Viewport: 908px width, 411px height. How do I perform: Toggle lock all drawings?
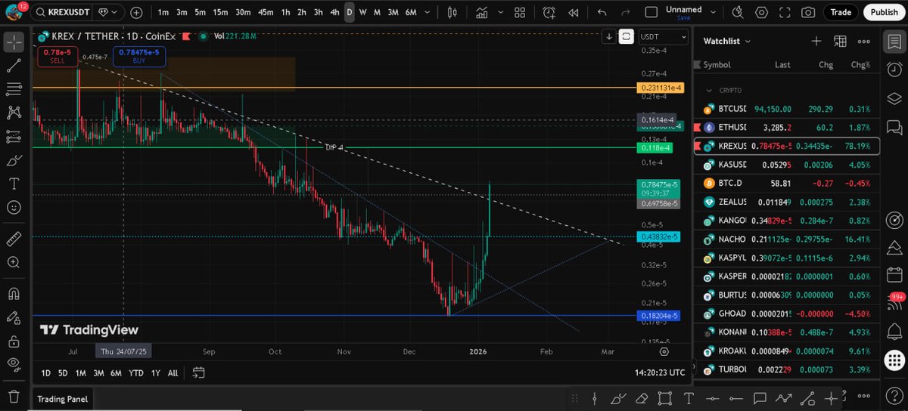click(14, 341)
